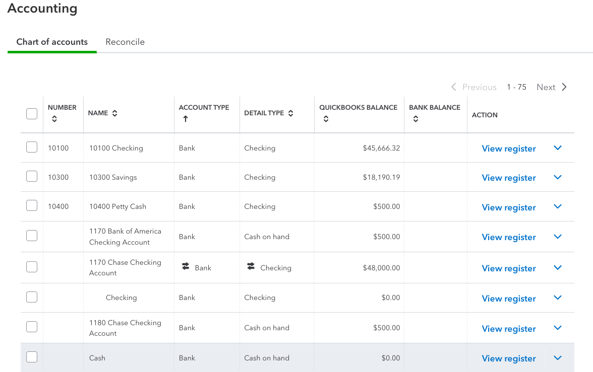Viewport: 593px width, 372px height.
Task: Click the Name column sort icon
Action: click(x=115, y=113)
